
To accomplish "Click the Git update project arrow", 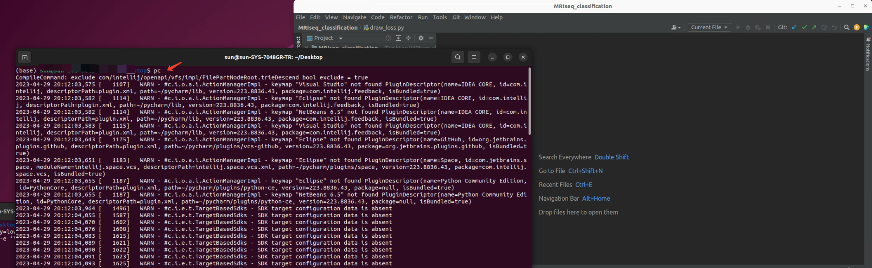I will [795, 27].
